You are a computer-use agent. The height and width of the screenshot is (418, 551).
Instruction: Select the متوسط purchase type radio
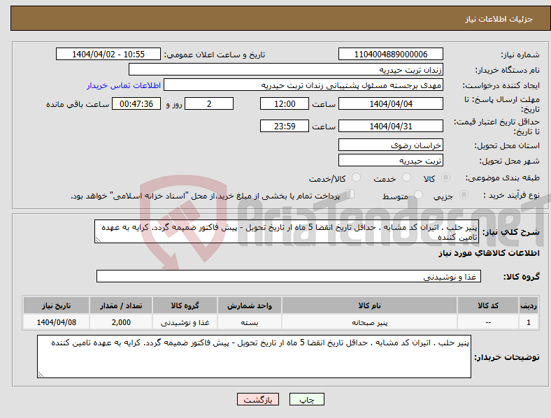(x=418, y=195)
